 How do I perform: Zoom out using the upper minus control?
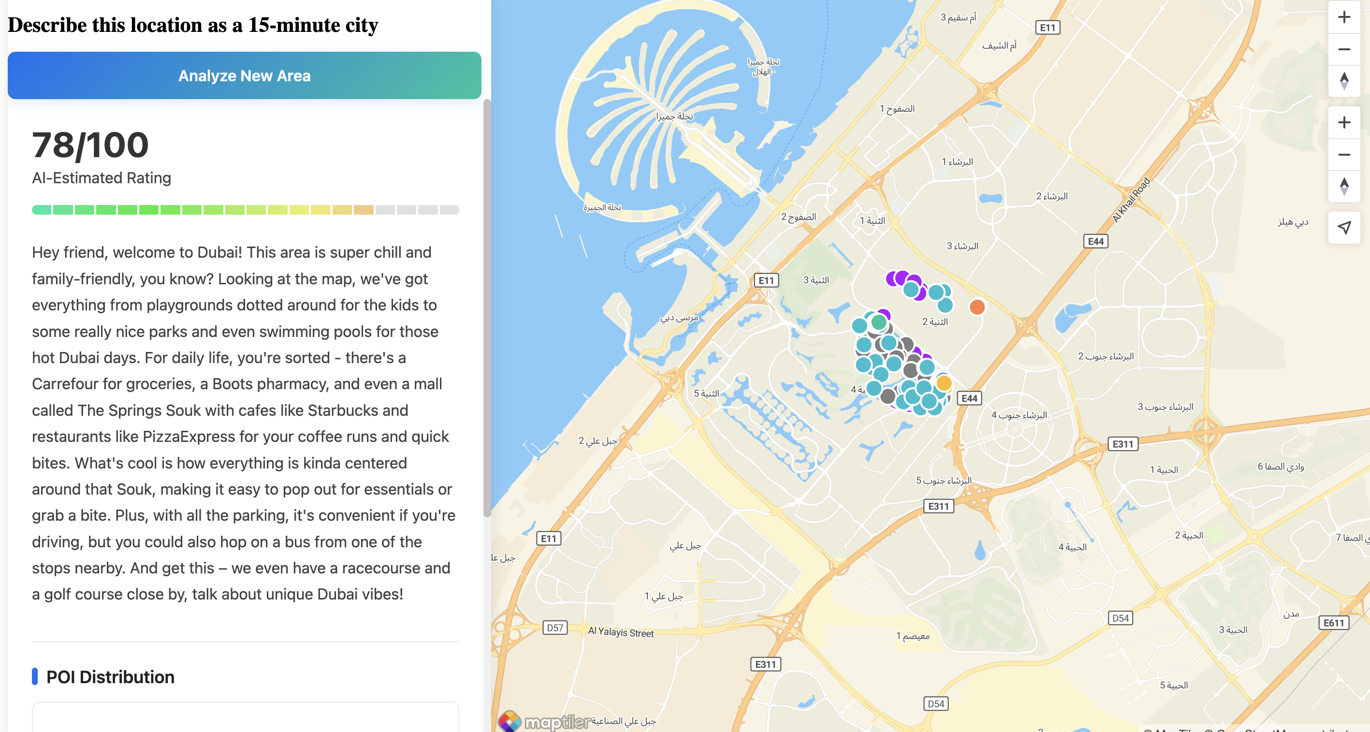coord(1343,49)
